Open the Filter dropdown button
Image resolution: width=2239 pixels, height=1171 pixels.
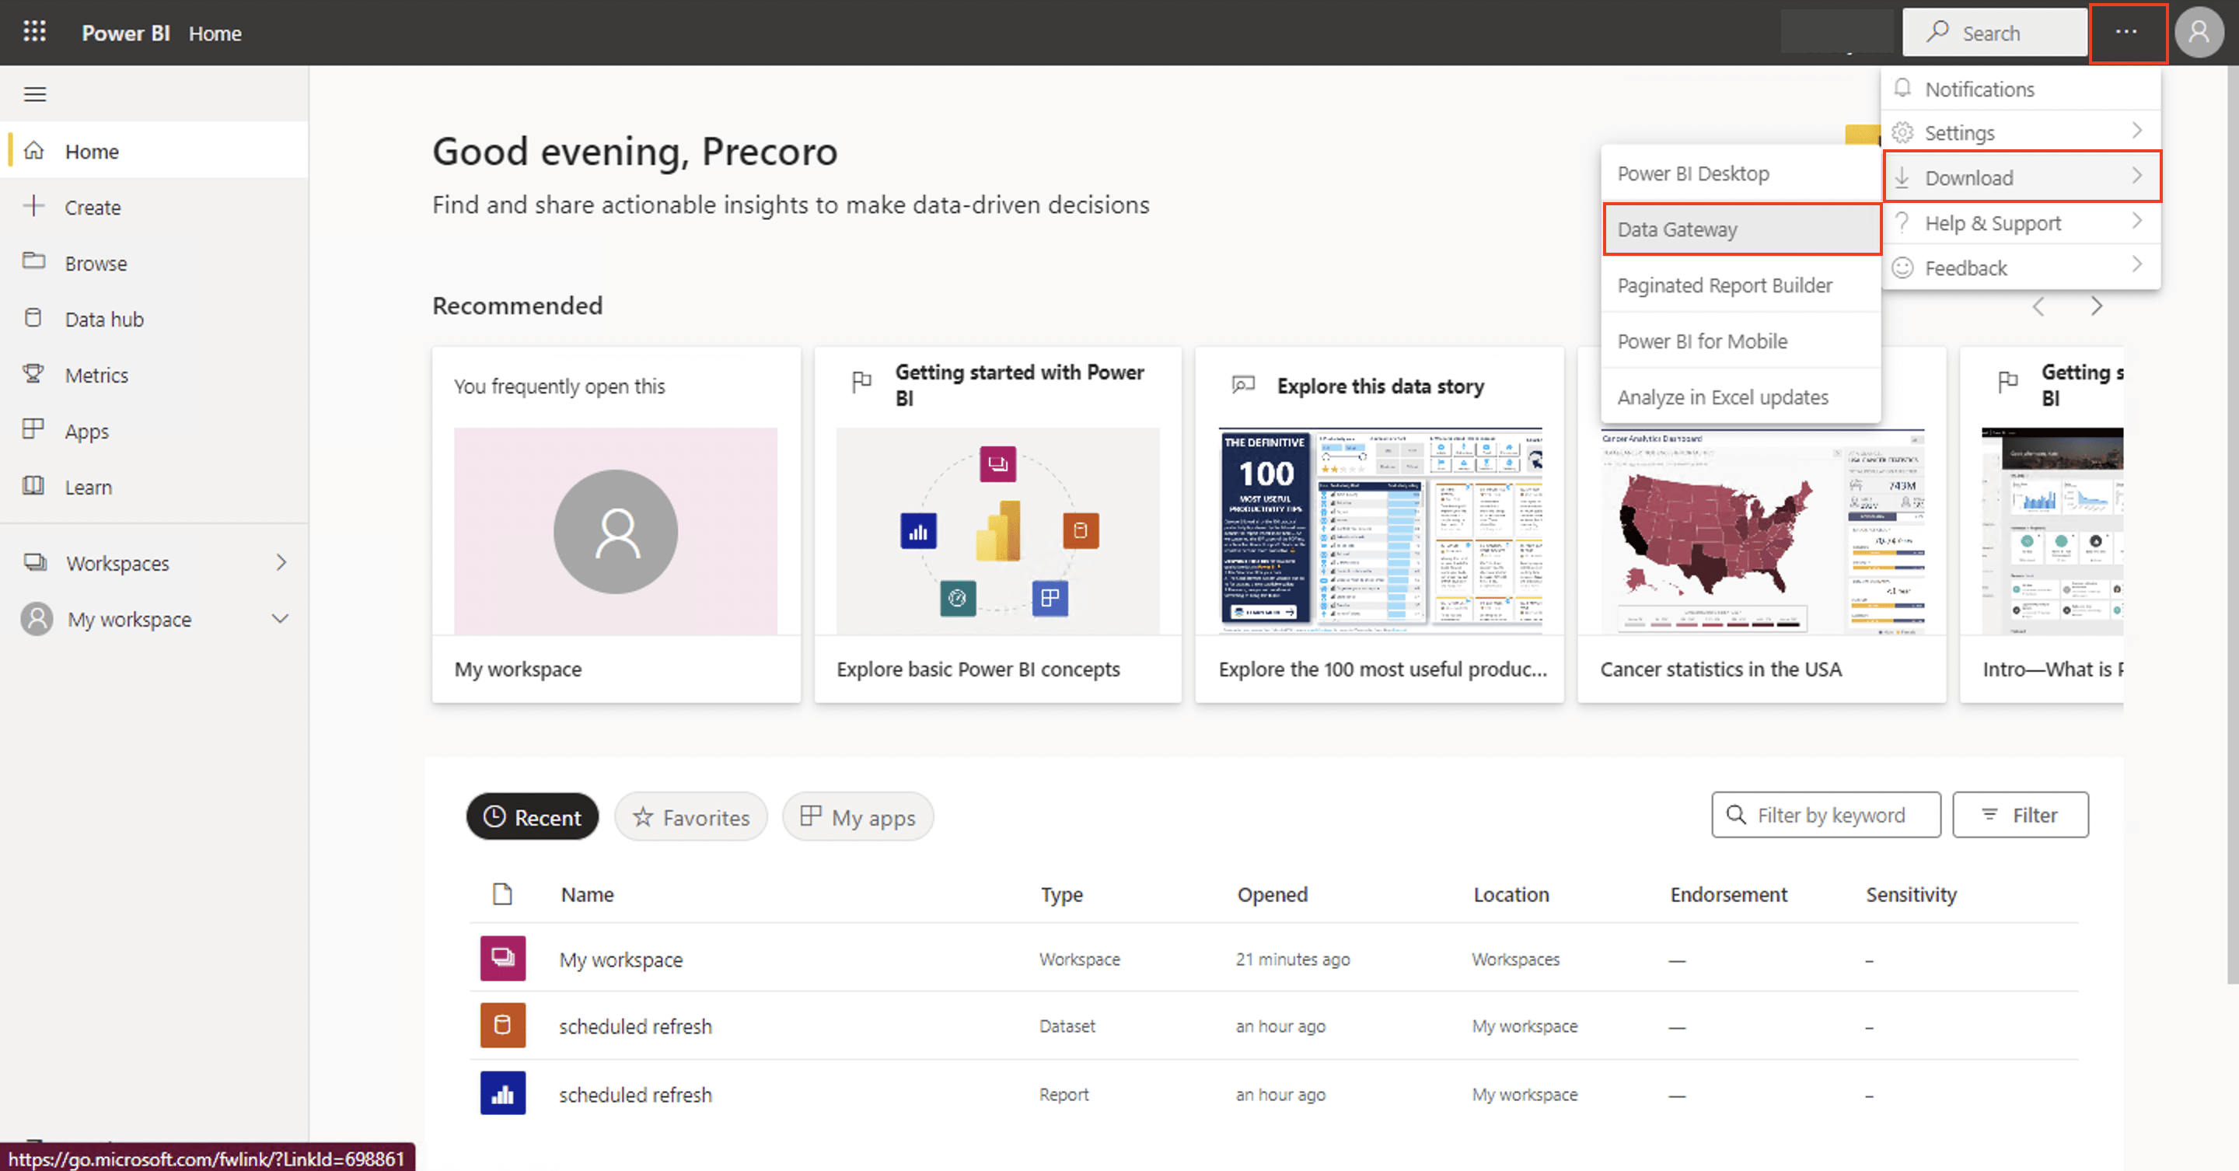tap(2021, 815)
